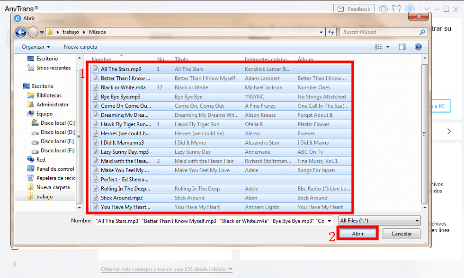Click the help question mark icon

click(418, 47)
